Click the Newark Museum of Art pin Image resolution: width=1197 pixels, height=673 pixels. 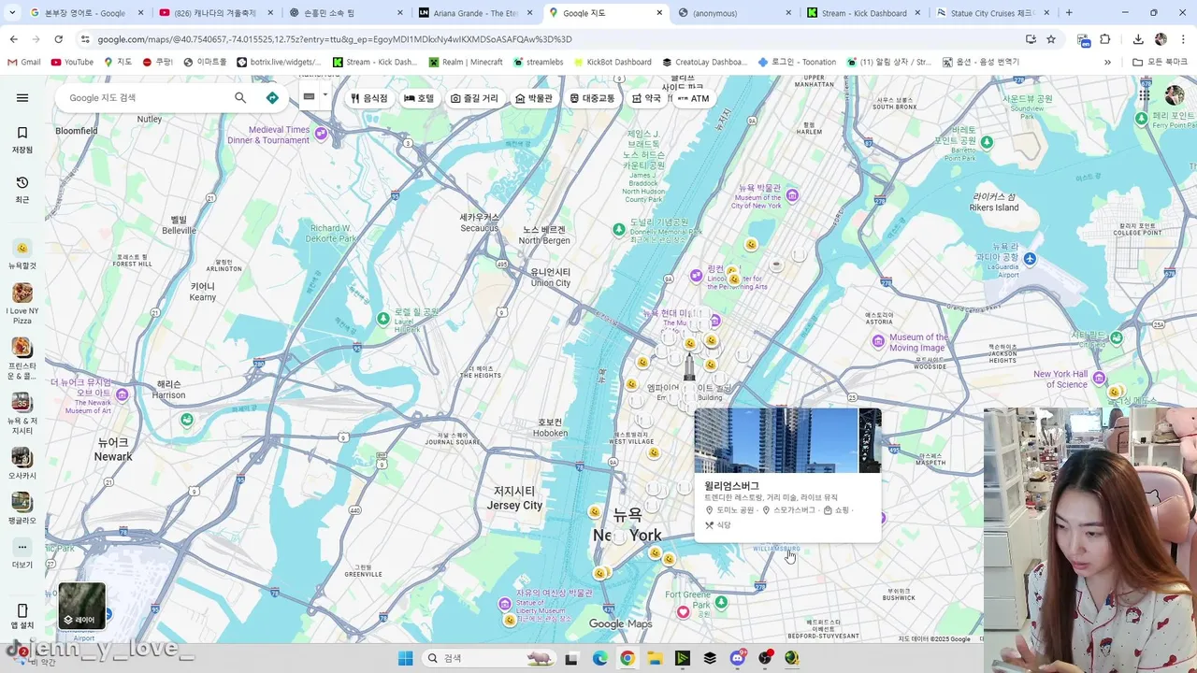point(123,394)
